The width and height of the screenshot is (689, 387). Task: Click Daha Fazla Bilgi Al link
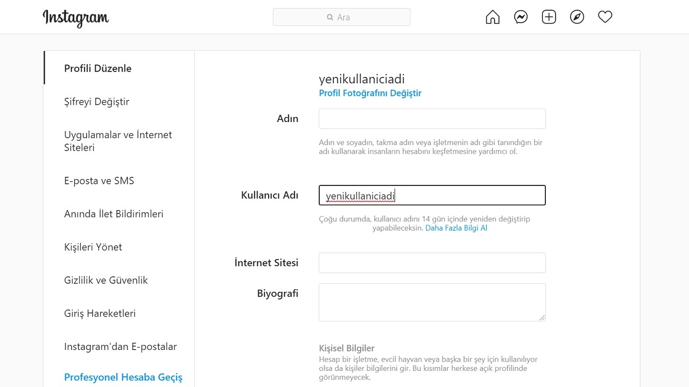[456, 228]
